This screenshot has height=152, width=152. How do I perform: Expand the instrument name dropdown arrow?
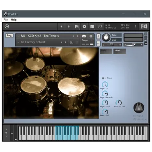pyautogui.click(x=18, y=36)
